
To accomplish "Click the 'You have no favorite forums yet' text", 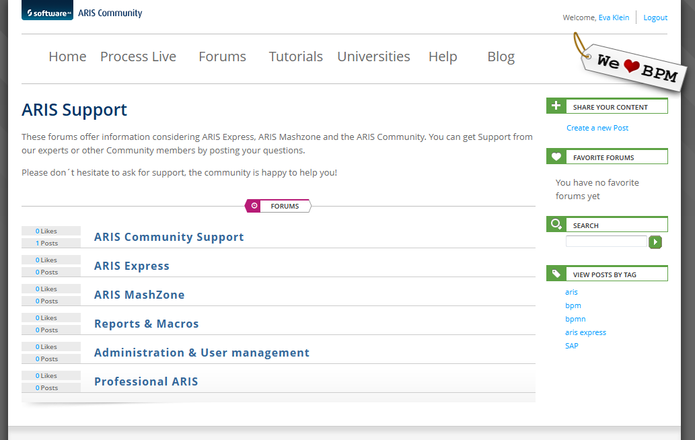I will (597, 189).
